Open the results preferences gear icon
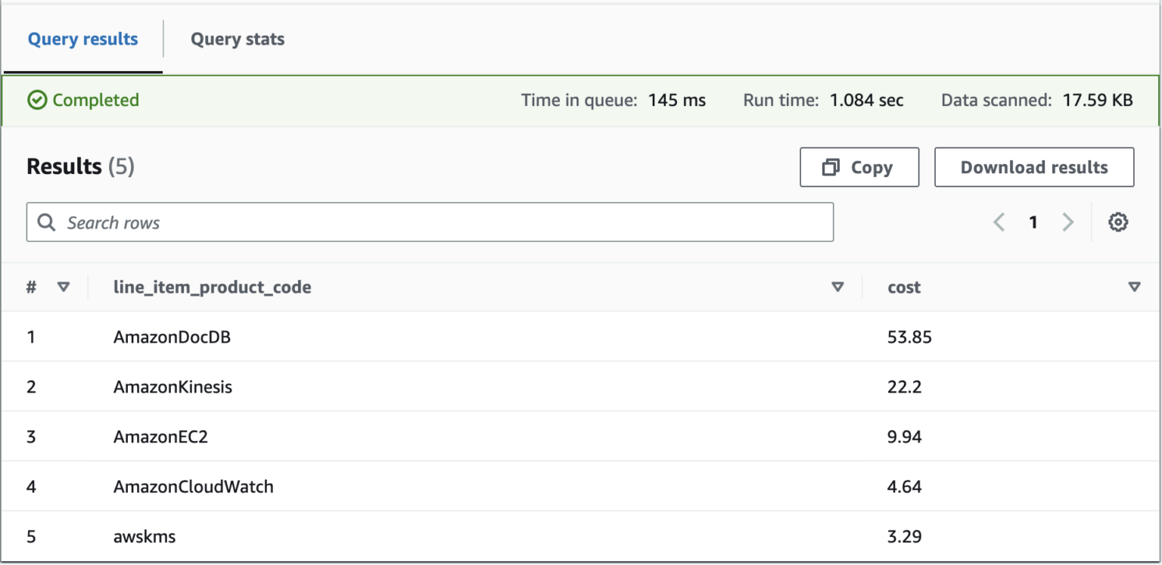Image resolution: width=1162 pixels, height=565 pixels. (1118, 222)
